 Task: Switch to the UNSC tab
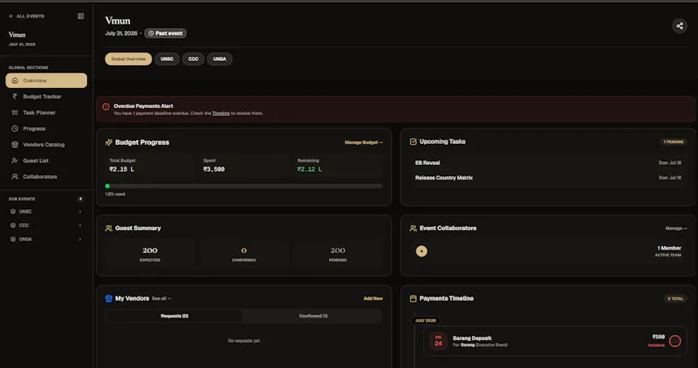pyautogui.click(x=167, y=58)
